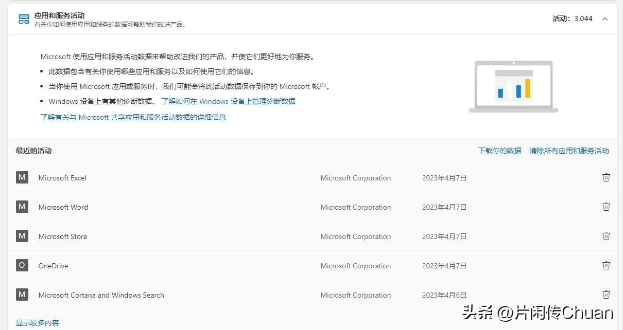Click the Microsoft Excel app icon

22,177
